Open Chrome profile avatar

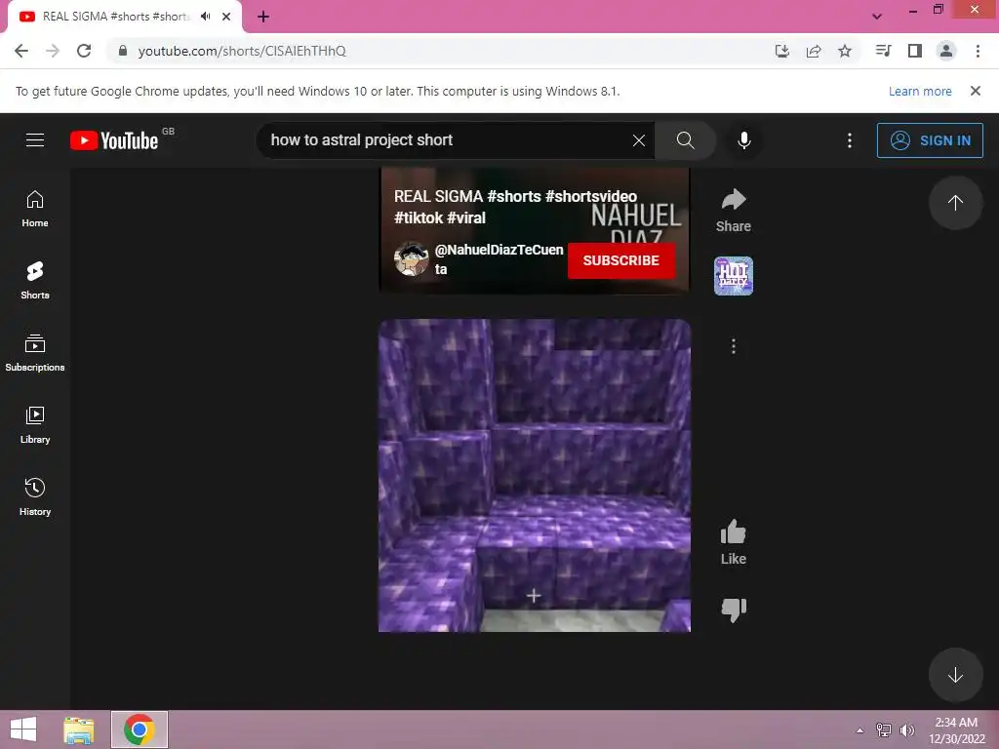coord(946,51)
